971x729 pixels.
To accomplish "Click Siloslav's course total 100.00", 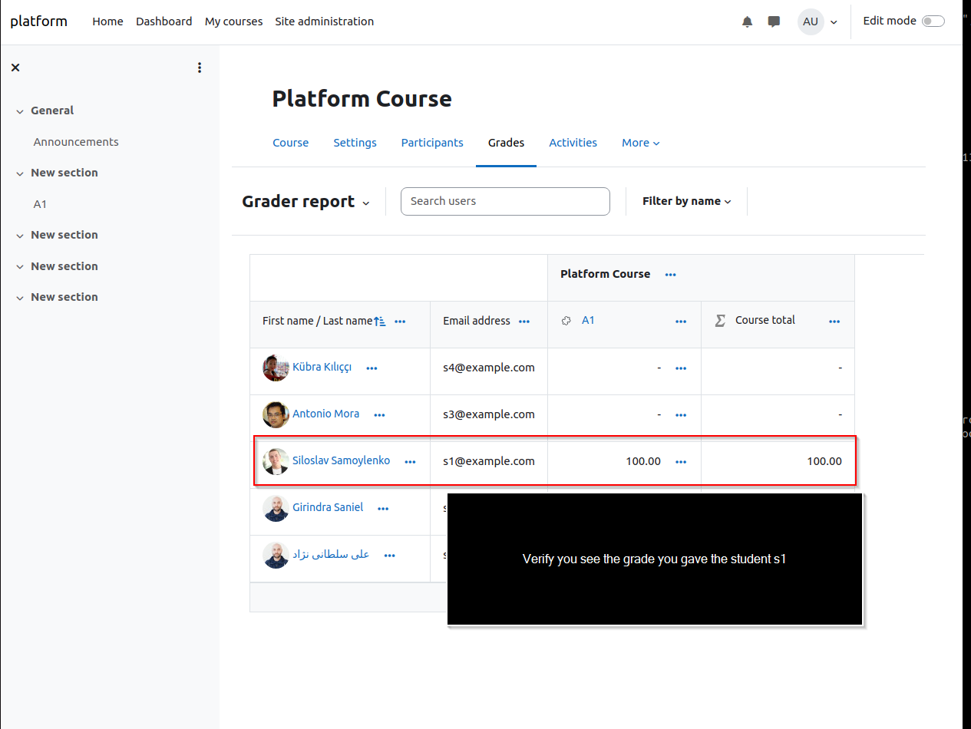I will pyautogui.click(x=824, y=461).
